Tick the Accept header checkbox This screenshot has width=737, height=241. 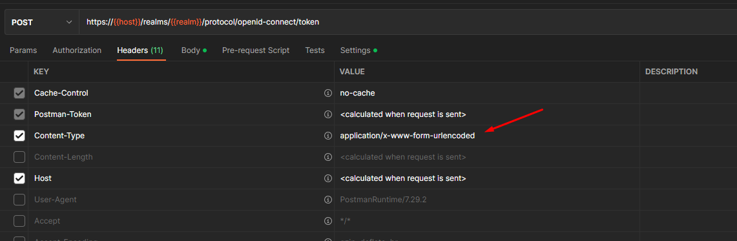(x=19, y=221)
